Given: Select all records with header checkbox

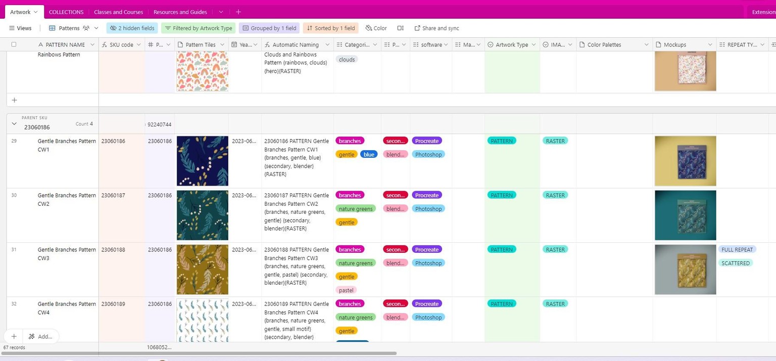Looking at the screenshot, I should coord(14,44).
